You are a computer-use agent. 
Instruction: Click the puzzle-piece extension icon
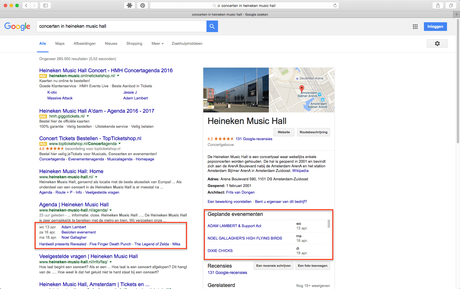click(130, 5)
